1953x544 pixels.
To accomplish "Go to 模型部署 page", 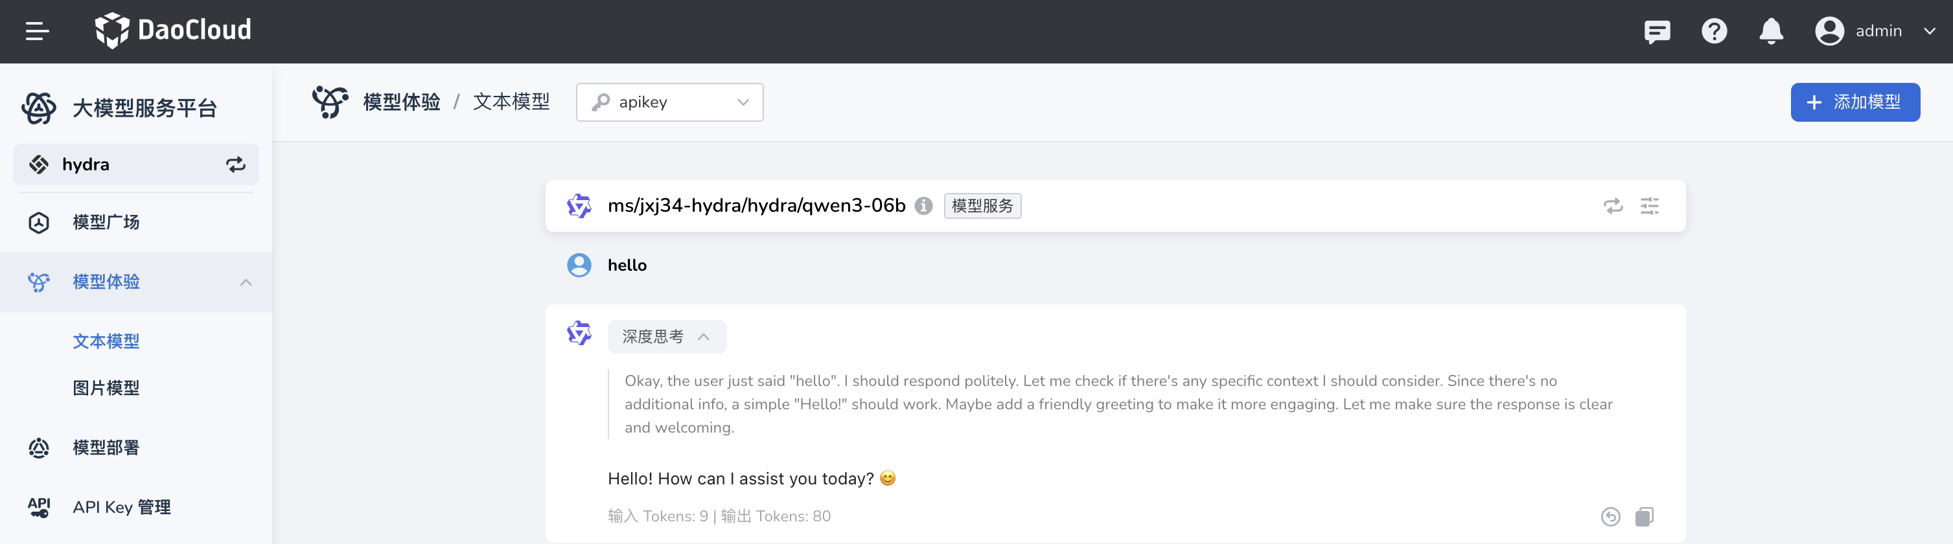I will (x=106, y=448).
